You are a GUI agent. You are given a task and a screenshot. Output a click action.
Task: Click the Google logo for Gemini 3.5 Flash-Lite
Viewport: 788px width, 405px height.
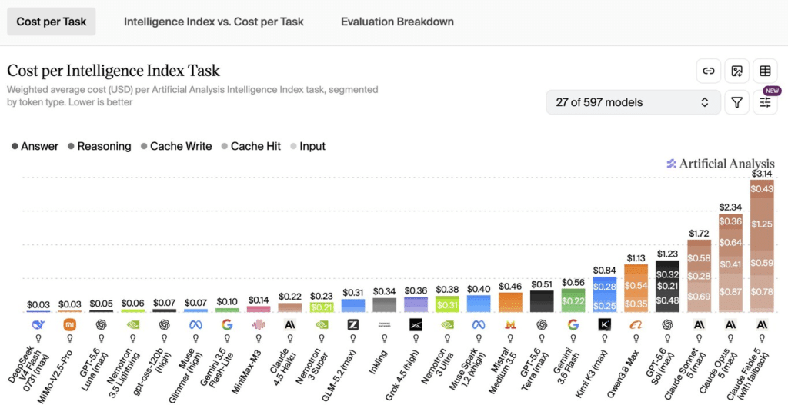pyautogui.click(x=227, y=325)
